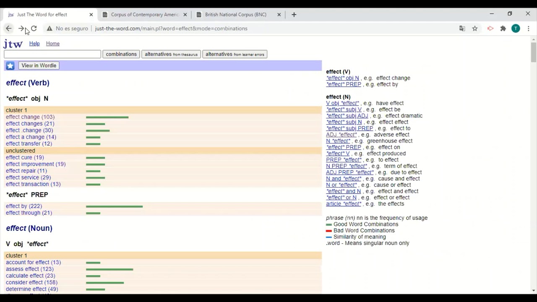Click the address bar URL
The height and width of the screenshot is (302, 537).
coord(171,29)
